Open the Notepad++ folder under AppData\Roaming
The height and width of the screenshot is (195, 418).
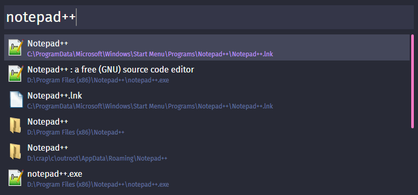click(207, 152)
